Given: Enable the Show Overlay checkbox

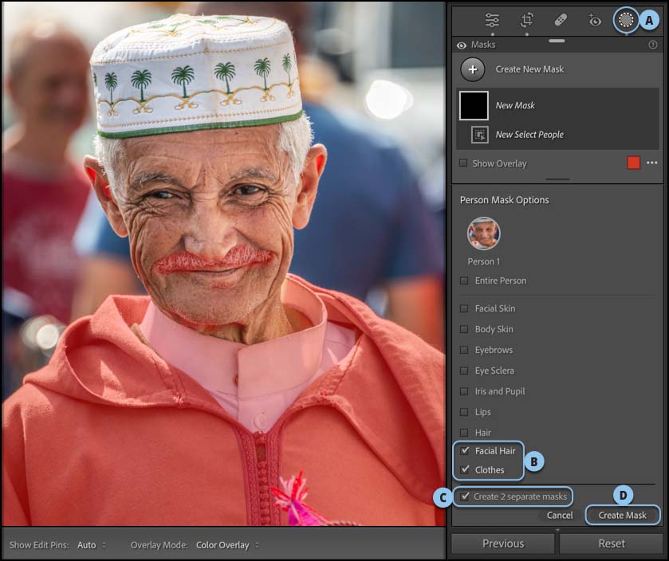Looking at the screenshot, I should coord(464,163).
